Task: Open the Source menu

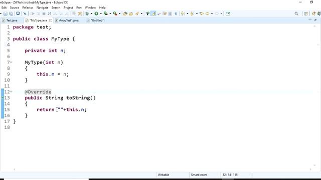Action: 15,7
